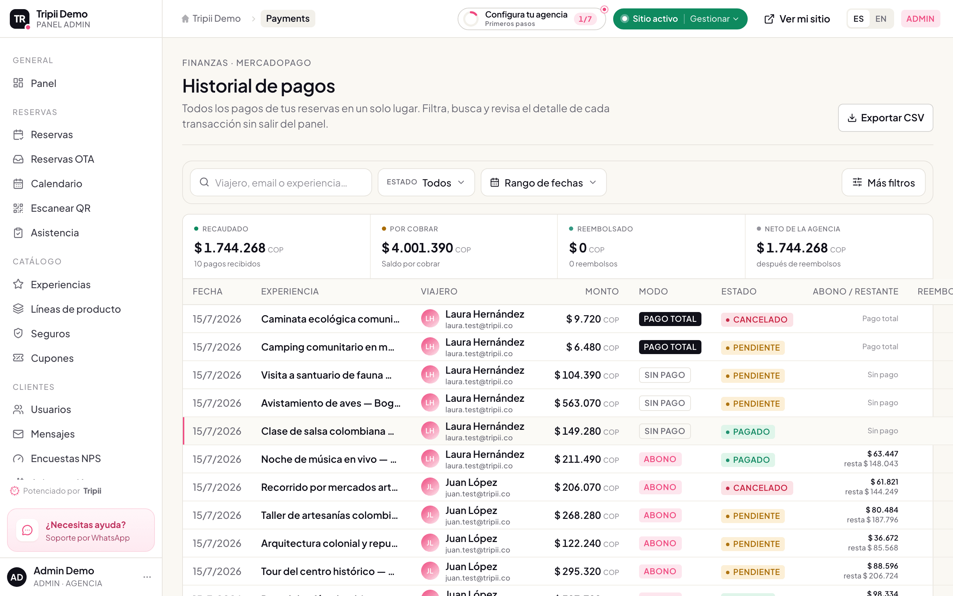
Task: Toggle the Sitio activo status
Action: (x=649, y=19)
